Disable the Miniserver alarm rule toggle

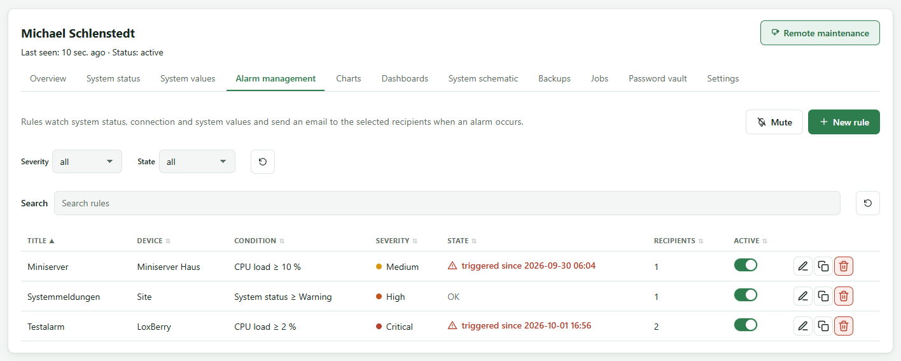746,265
